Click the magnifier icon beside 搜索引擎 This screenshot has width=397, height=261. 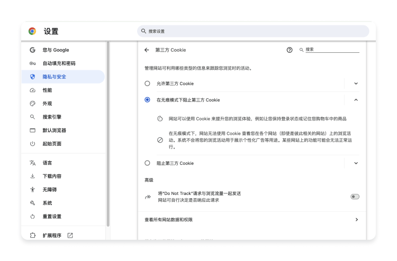[x=32, y=117]
